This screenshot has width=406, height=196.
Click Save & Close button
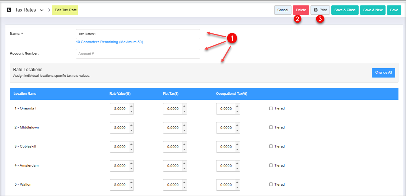coord(345,10)
